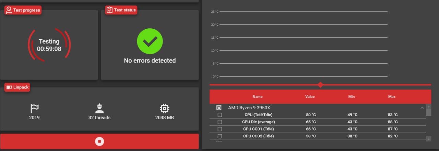Click the Linpack panel chip icon
Screen dimensions: 439x151
pos(9,87)
